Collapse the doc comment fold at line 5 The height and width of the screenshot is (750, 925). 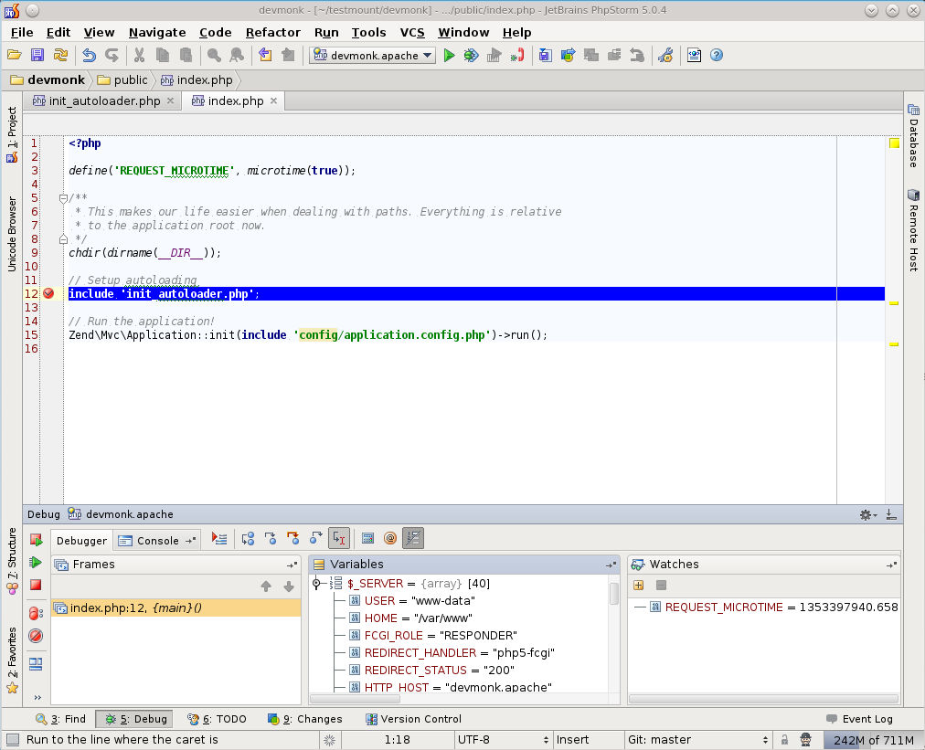(x=63, y=199)
